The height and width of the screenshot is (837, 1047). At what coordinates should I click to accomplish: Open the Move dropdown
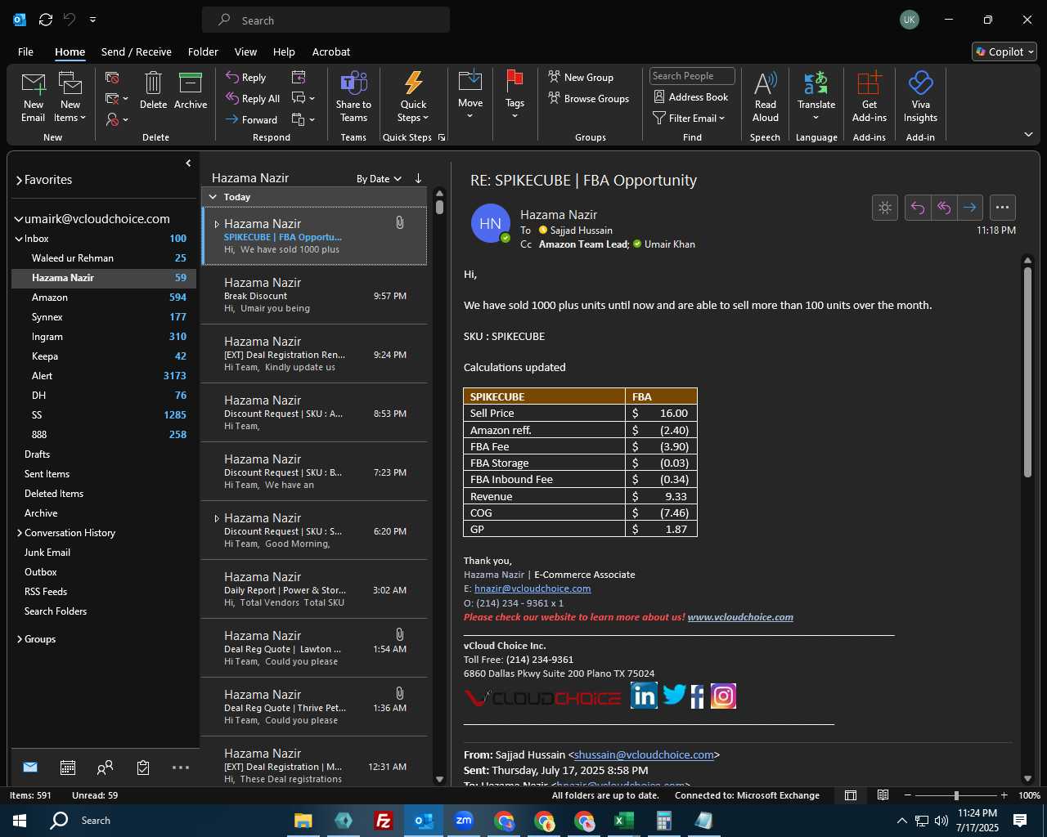tap(470, 96)
